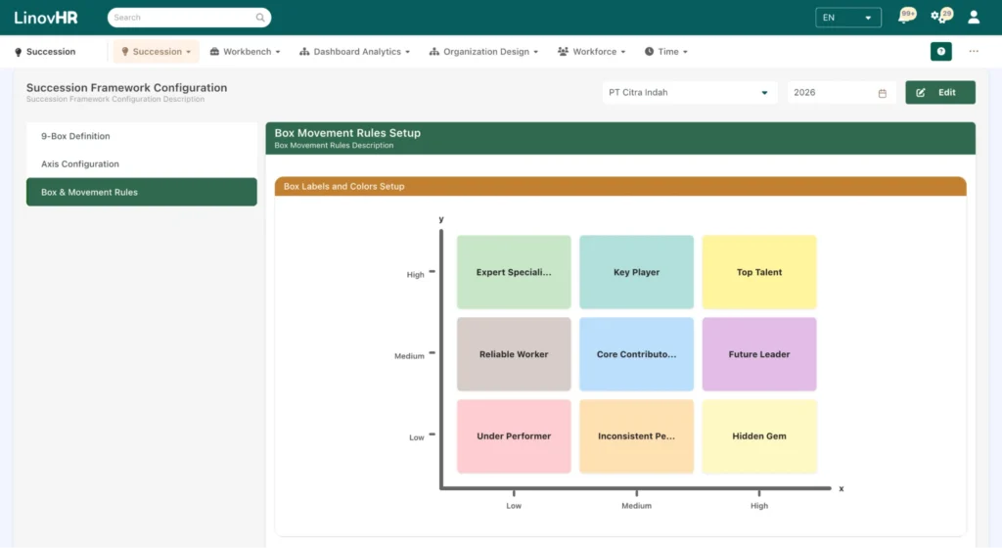Viewport: 1002px width, 548px height.
Task: Click the calendar icon in year field
Action: point(882,93)
